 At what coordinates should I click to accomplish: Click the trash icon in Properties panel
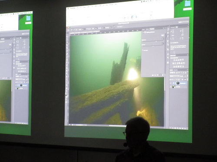tap(163, 75)
